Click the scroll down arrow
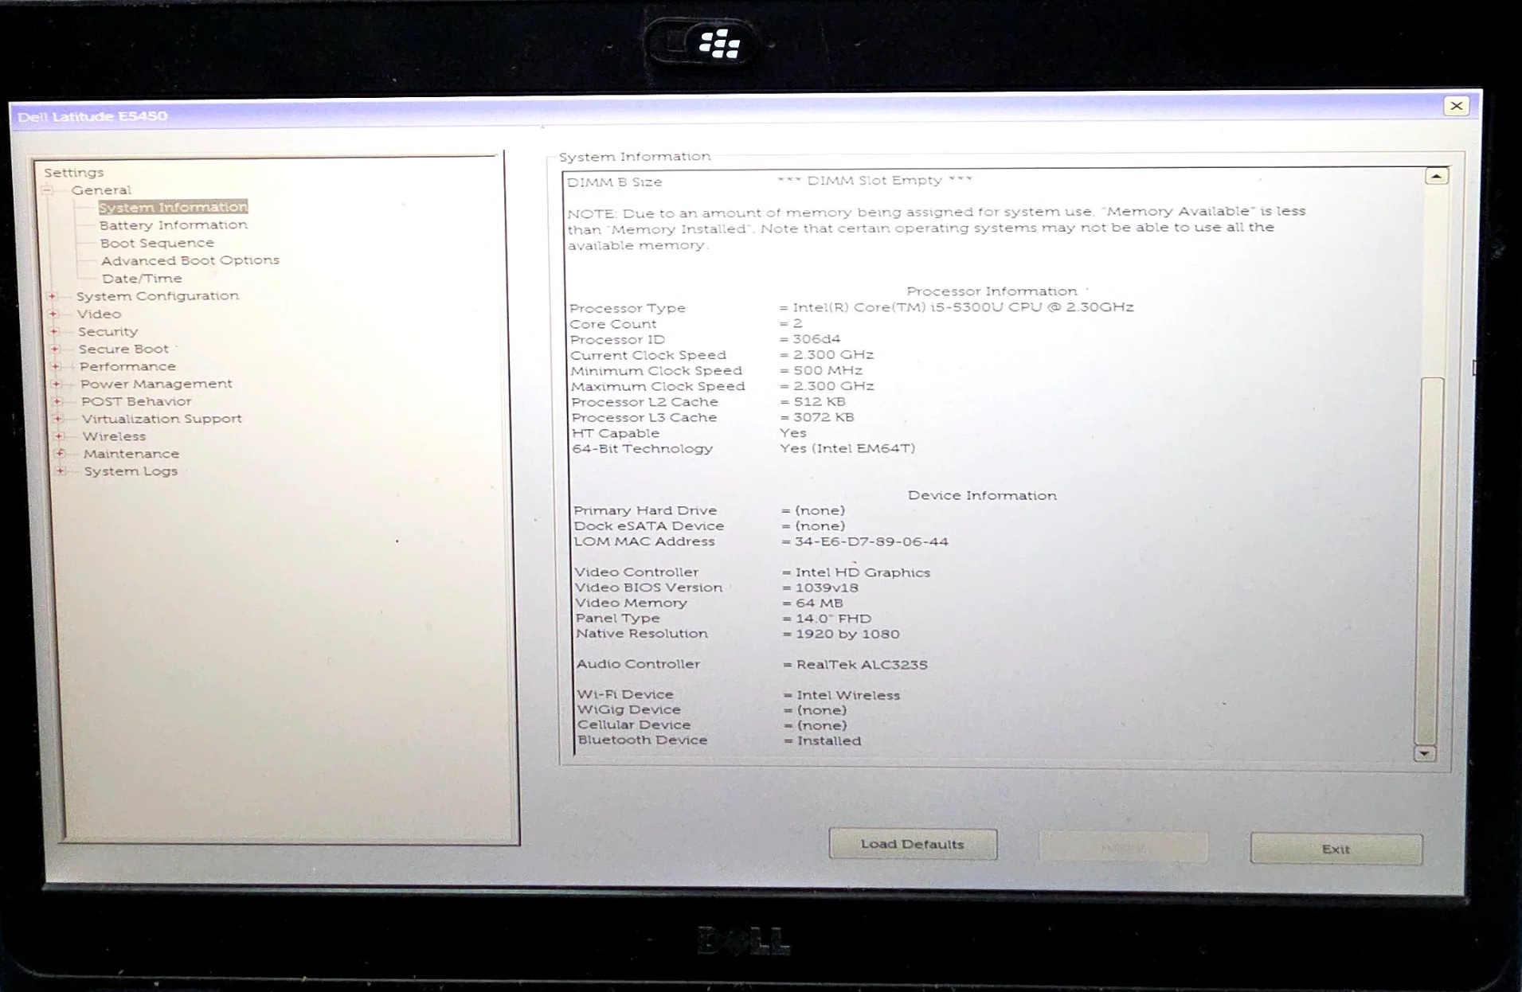 click(x=1425, y=753)
